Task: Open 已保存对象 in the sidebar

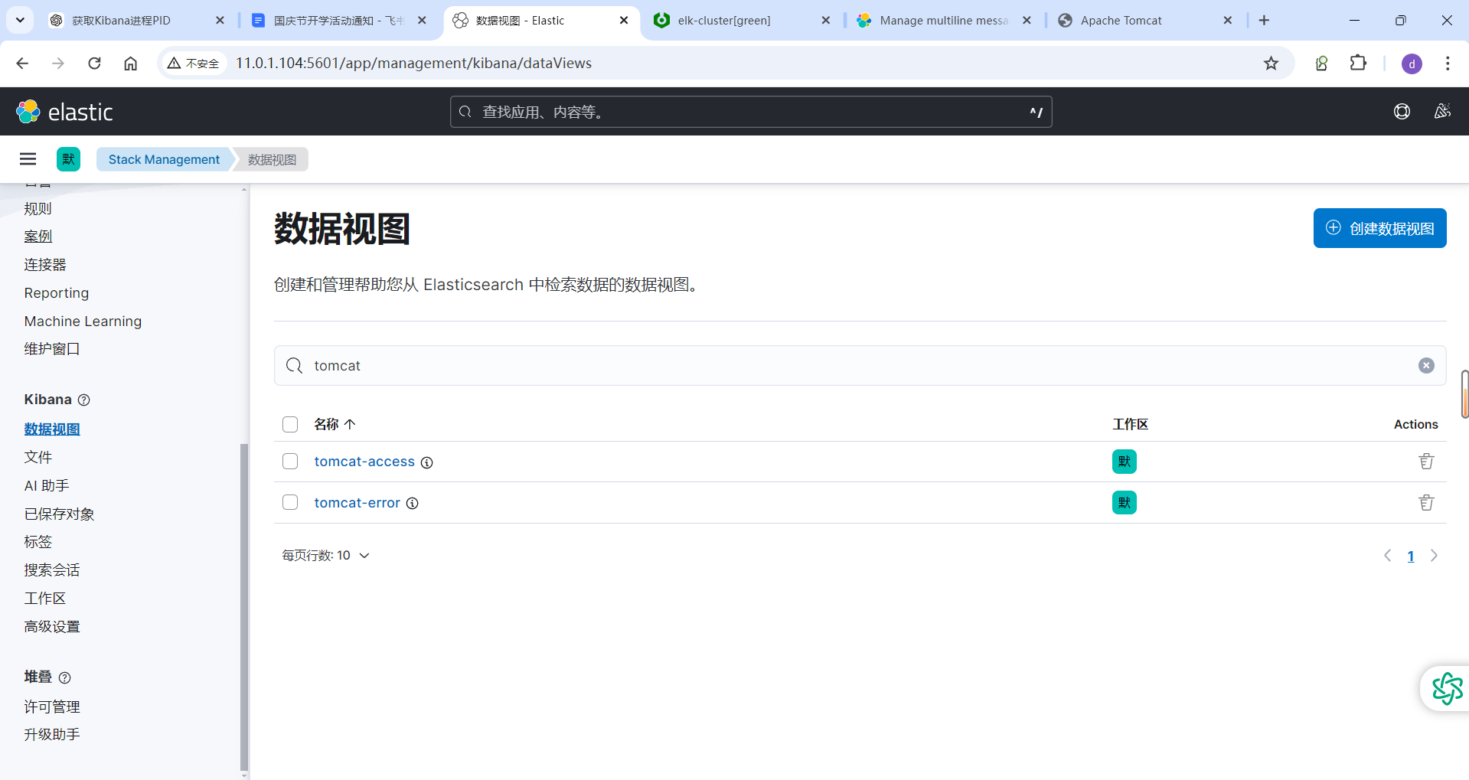Action: tap(59, 514)
